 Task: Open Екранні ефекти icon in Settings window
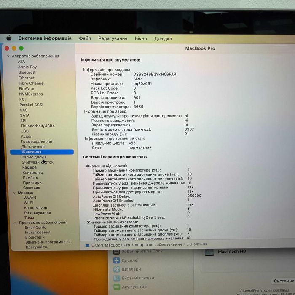coord(117,278)
